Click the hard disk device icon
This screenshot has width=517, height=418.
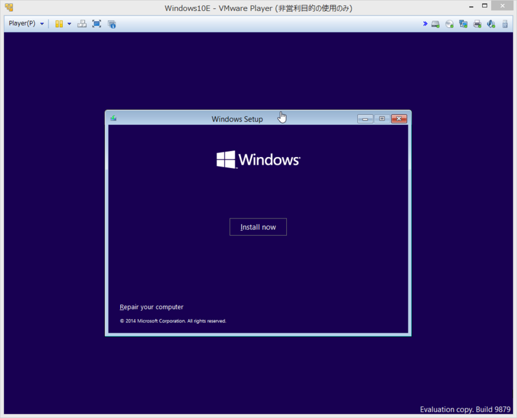point(436,24)
